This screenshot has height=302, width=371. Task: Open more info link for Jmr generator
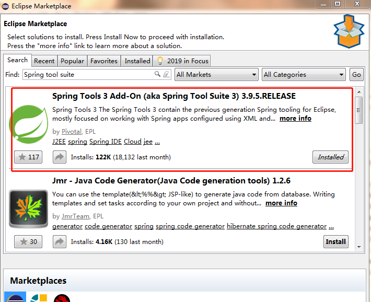pyautogui.click(x=281, y=203)
